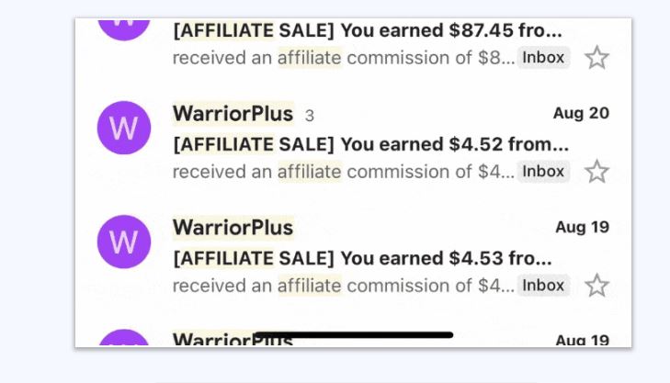Open the bottom partially visible WarriorPlus email
This screenshot has height=383, width=670.
click(353, 339)
